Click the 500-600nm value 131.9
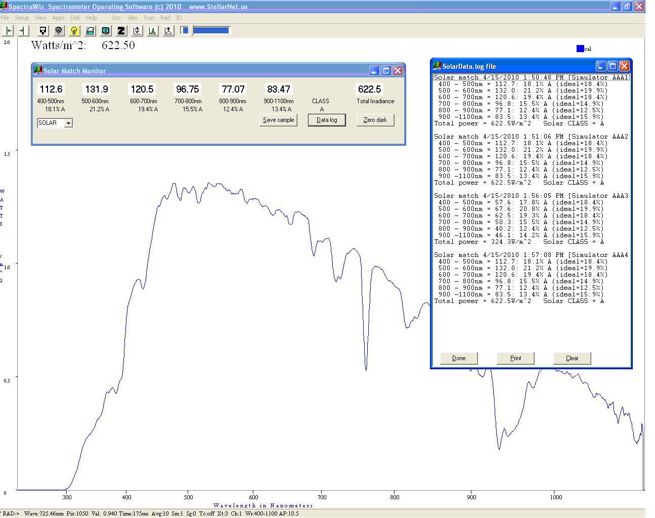655x518 pixels. click(97, 89)
